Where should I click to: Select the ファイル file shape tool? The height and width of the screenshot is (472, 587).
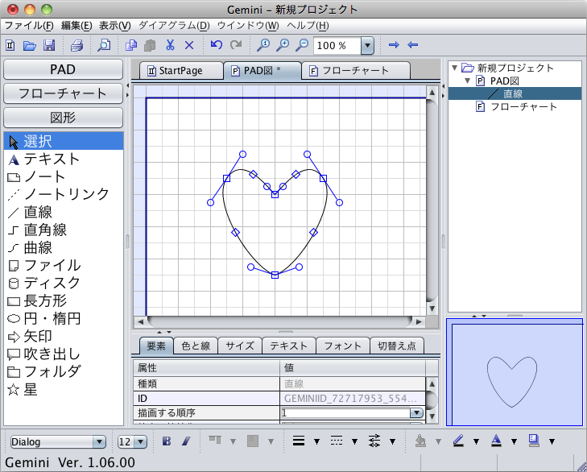(x=64, y=266)
